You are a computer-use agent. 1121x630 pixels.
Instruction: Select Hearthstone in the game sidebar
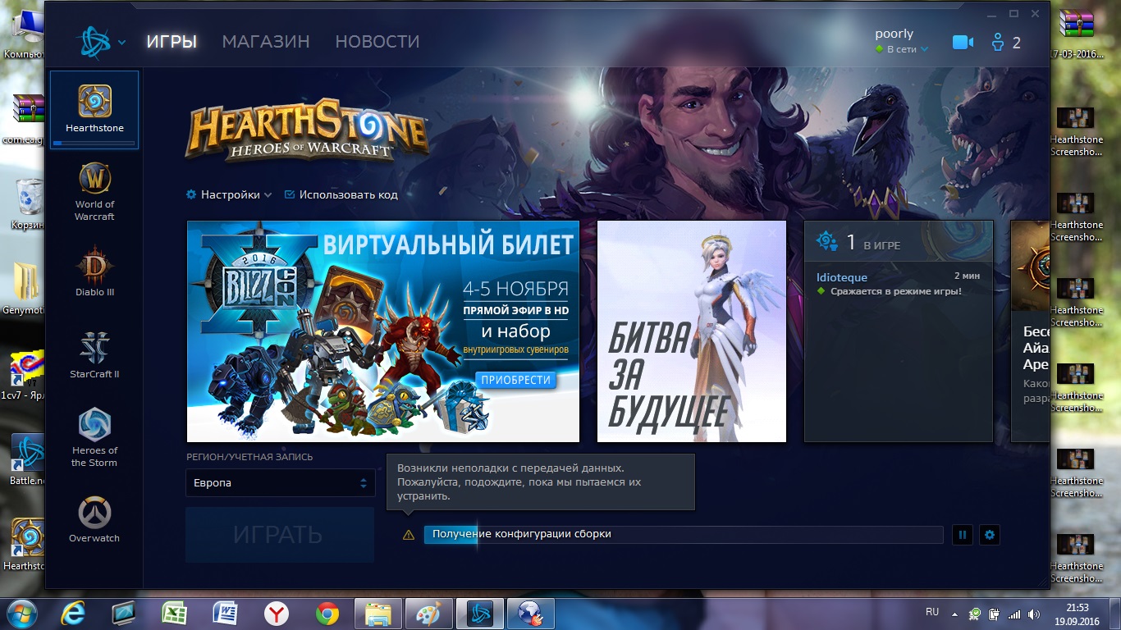coord(94,109)
